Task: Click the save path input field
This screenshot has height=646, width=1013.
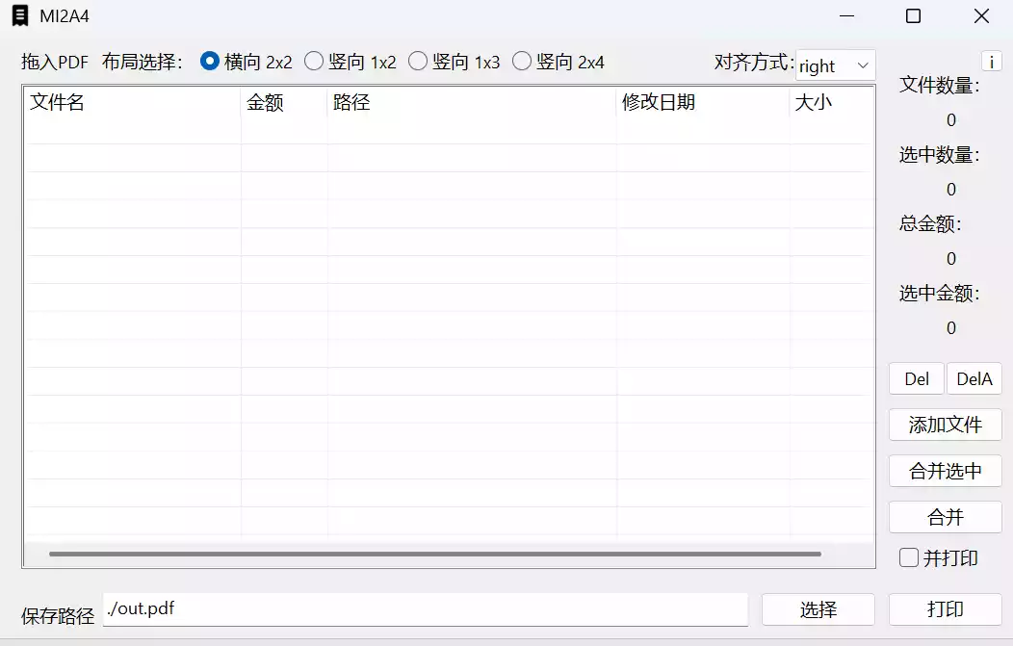Action: [x=424, y=608]
